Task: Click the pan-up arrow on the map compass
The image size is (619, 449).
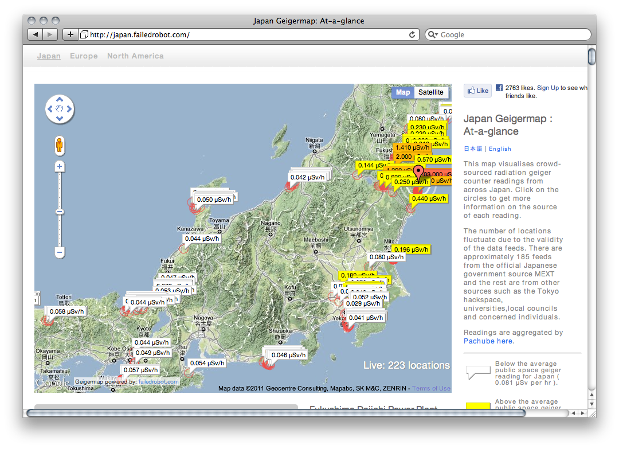Action: (59, 99)
